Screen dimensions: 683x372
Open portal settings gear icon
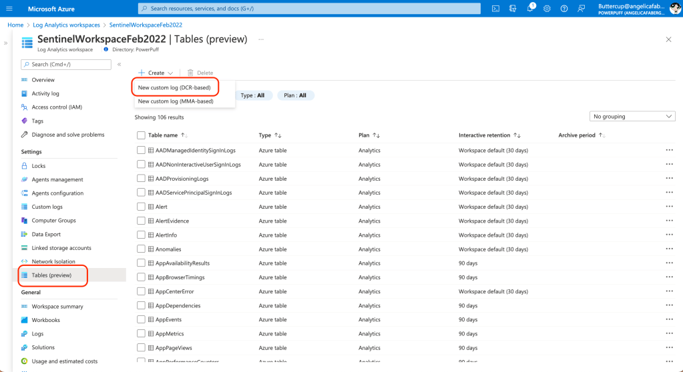(547, 9)
